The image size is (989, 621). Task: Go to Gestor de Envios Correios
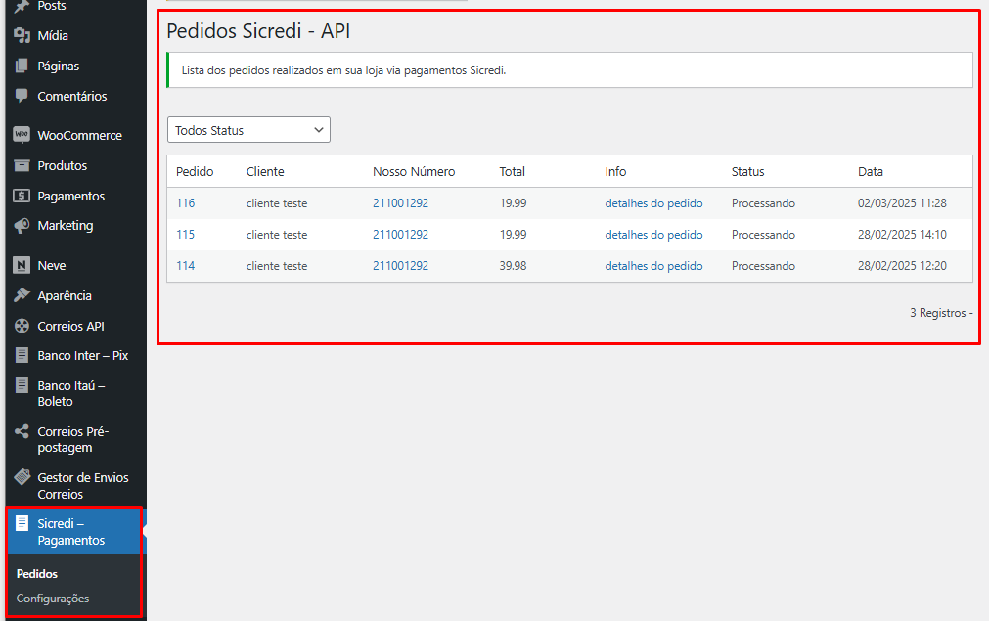(x=82, y=486)
